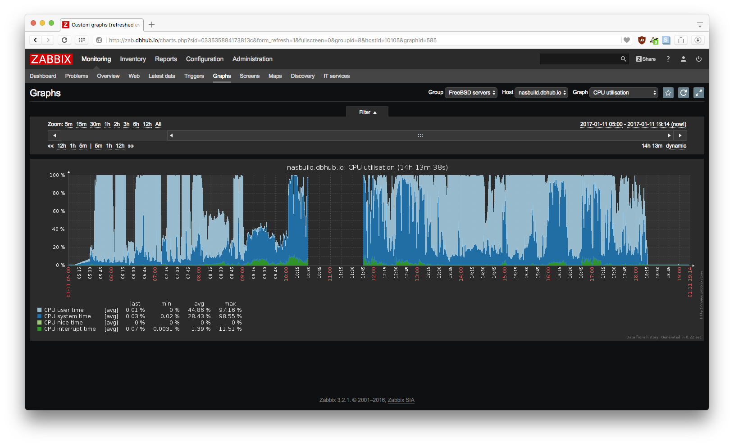
Task: Expand the Graph dropdown CPU utilisation
Action: tap(624, 93)
